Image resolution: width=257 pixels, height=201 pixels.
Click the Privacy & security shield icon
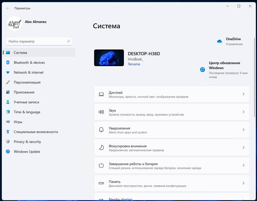click(x=8, y=142)
